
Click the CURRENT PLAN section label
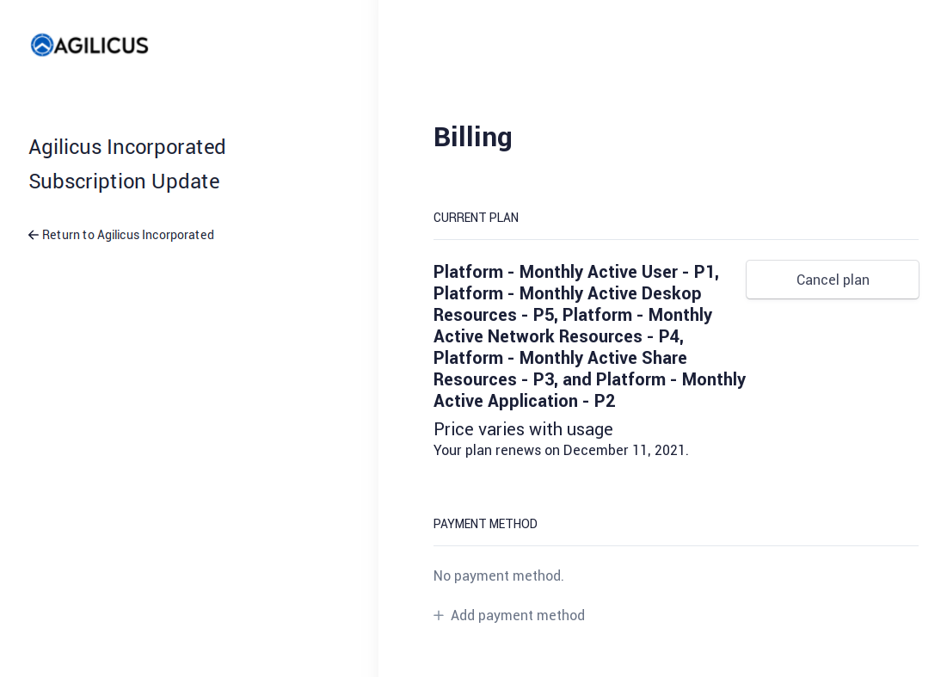[476, 218]
